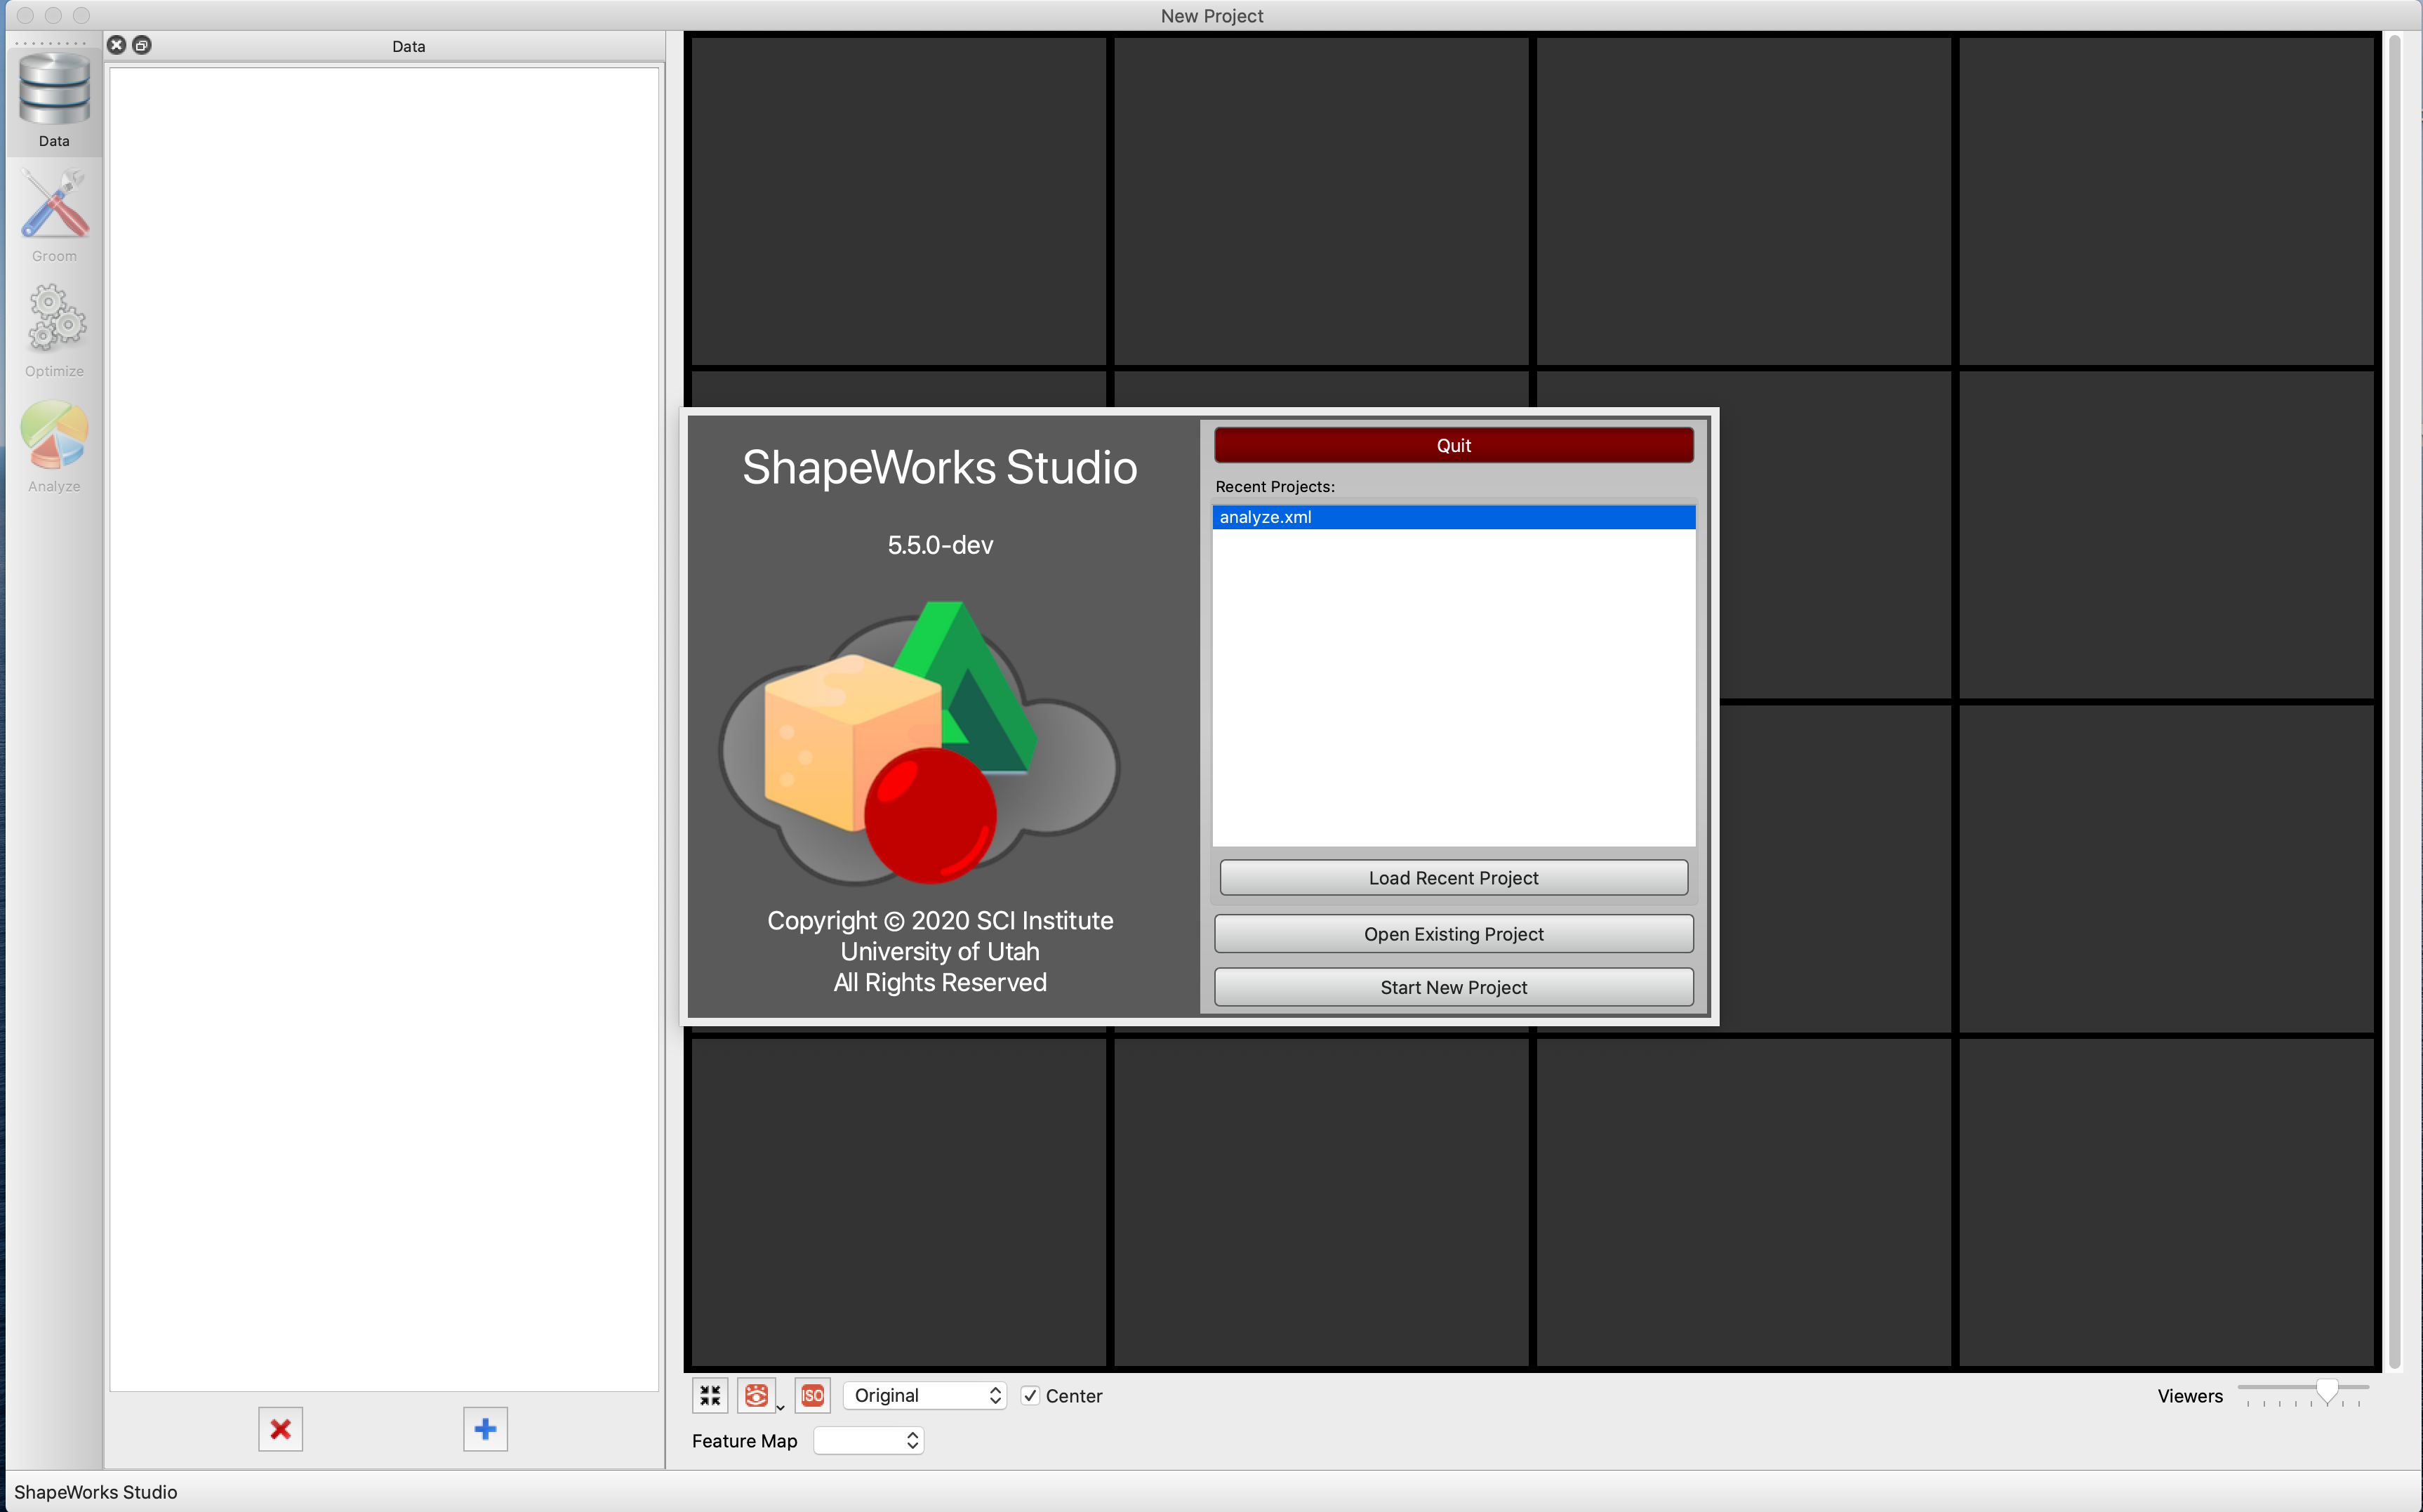
Task: Uncheck the Center checkbox
Action: (1030, 1395)
